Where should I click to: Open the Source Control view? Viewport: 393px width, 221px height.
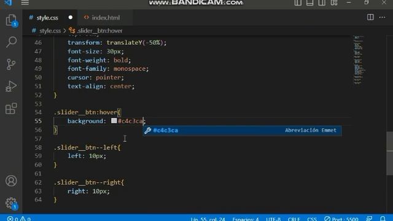[11, 64]
